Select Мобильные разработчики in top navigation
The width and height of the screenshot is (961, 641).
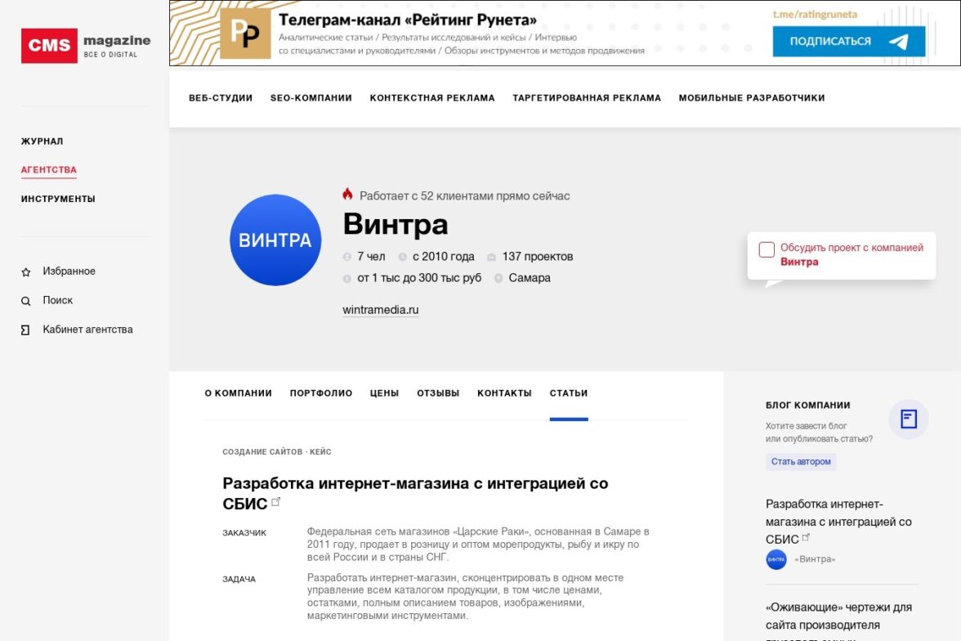pos(752,97)
